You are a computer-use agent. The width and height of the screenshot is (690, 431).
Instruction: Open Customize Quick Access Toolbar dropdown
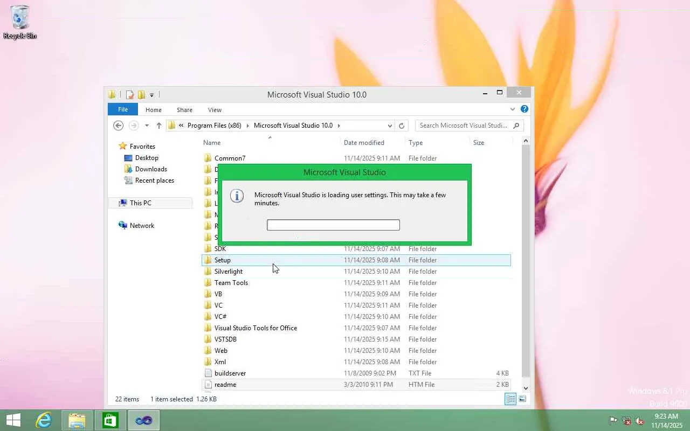point(151,95)
